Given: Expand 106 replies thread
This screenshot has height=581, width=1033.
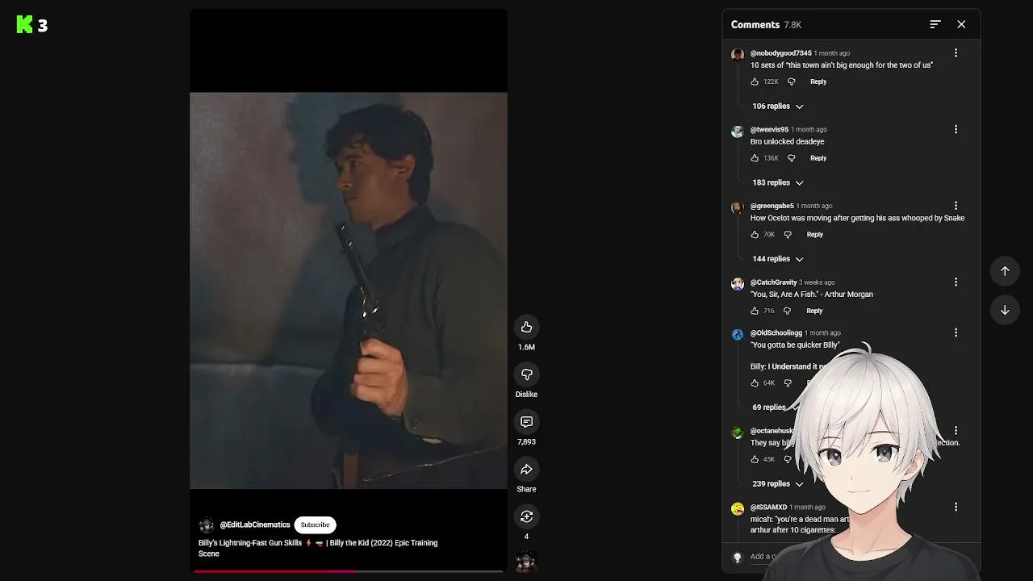Looking at the screenshot, I should (778, 106).
